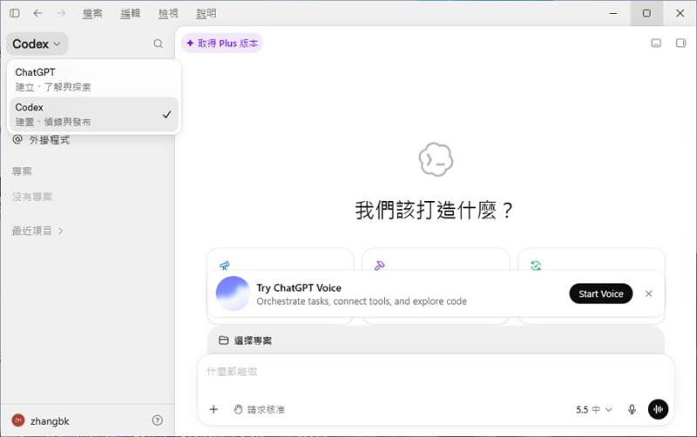Go back with the left arrow
697x437 pixels.
point(37,13)
